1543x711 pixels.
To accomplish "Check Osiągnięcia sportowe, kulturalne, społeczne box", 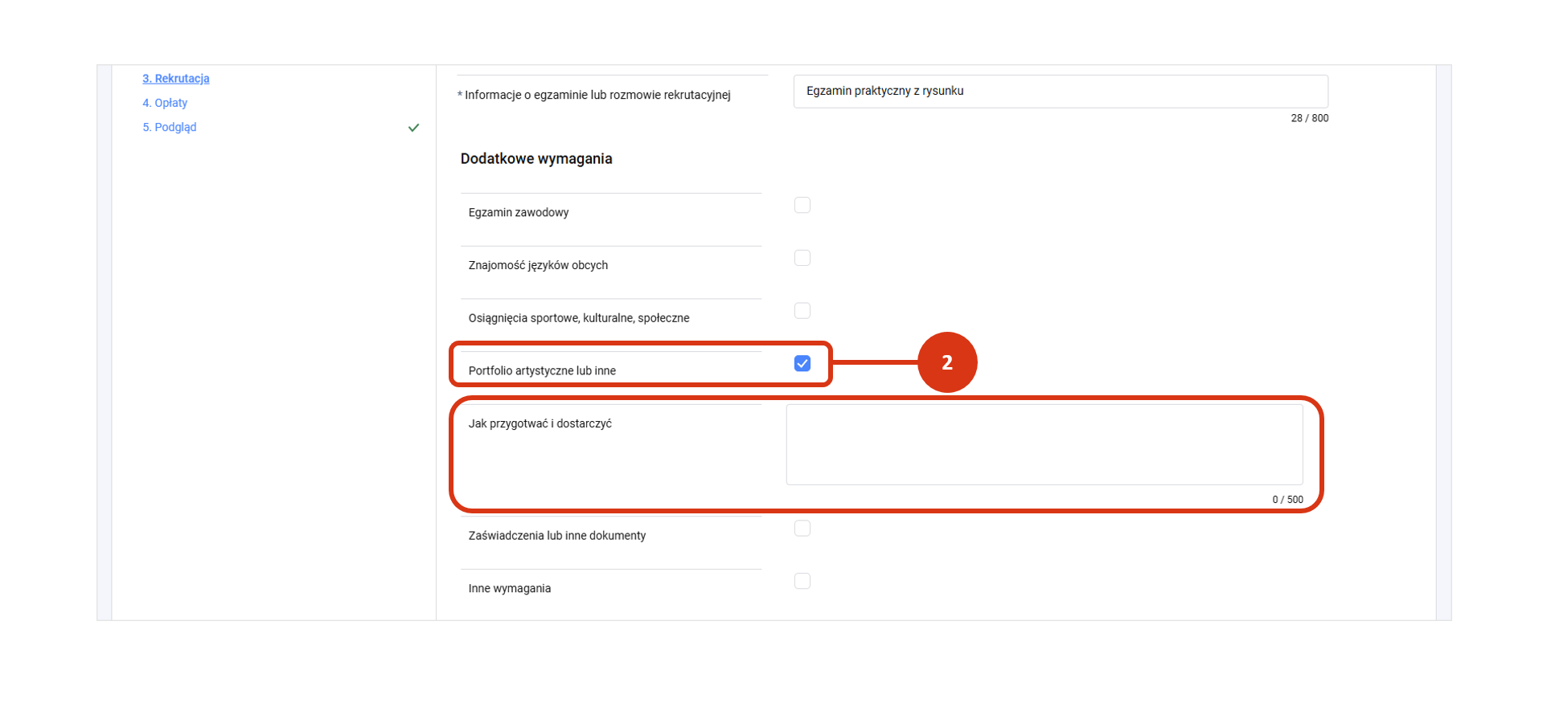I will 802,311.
